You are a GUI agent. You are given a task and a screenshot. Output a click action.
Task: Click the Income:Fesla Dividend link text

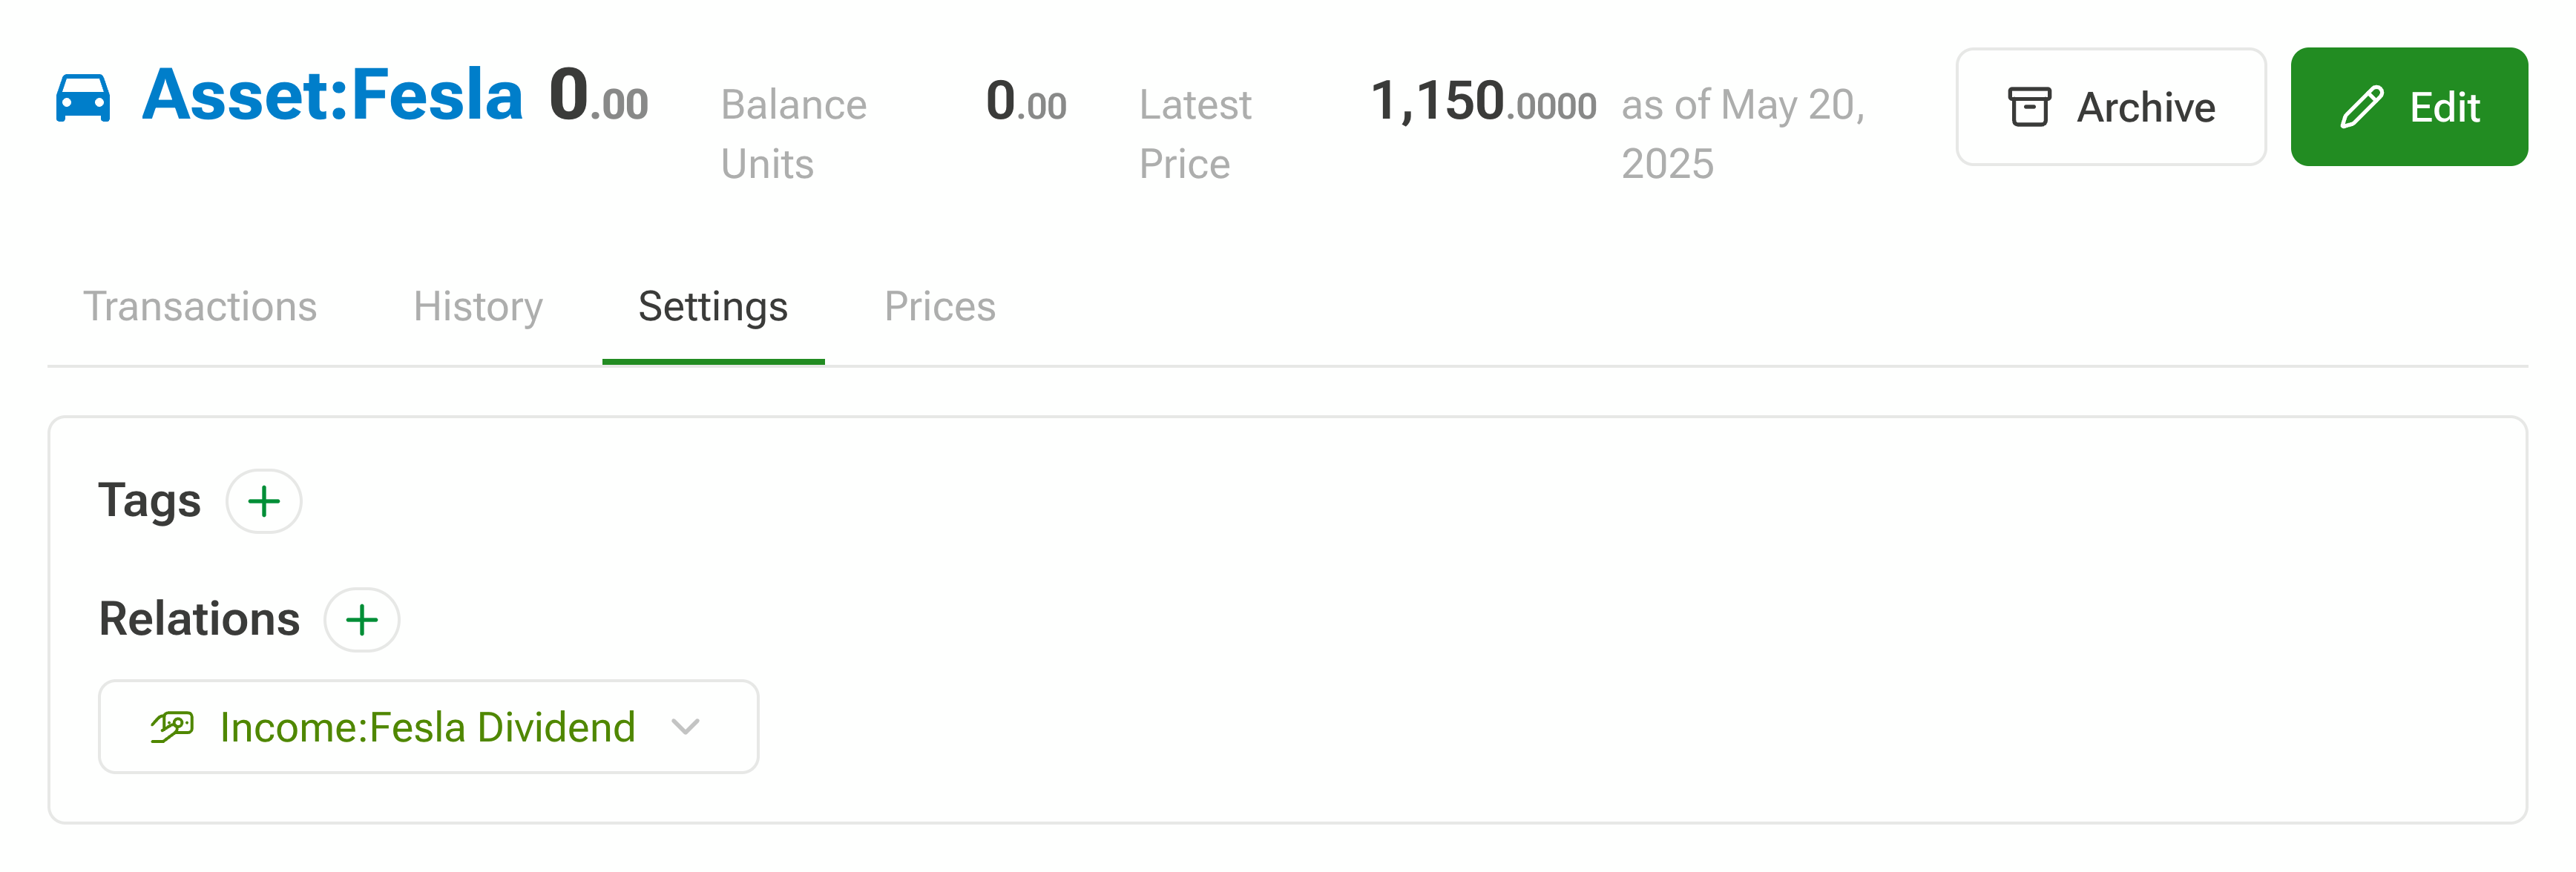click(x=428, y=727)
